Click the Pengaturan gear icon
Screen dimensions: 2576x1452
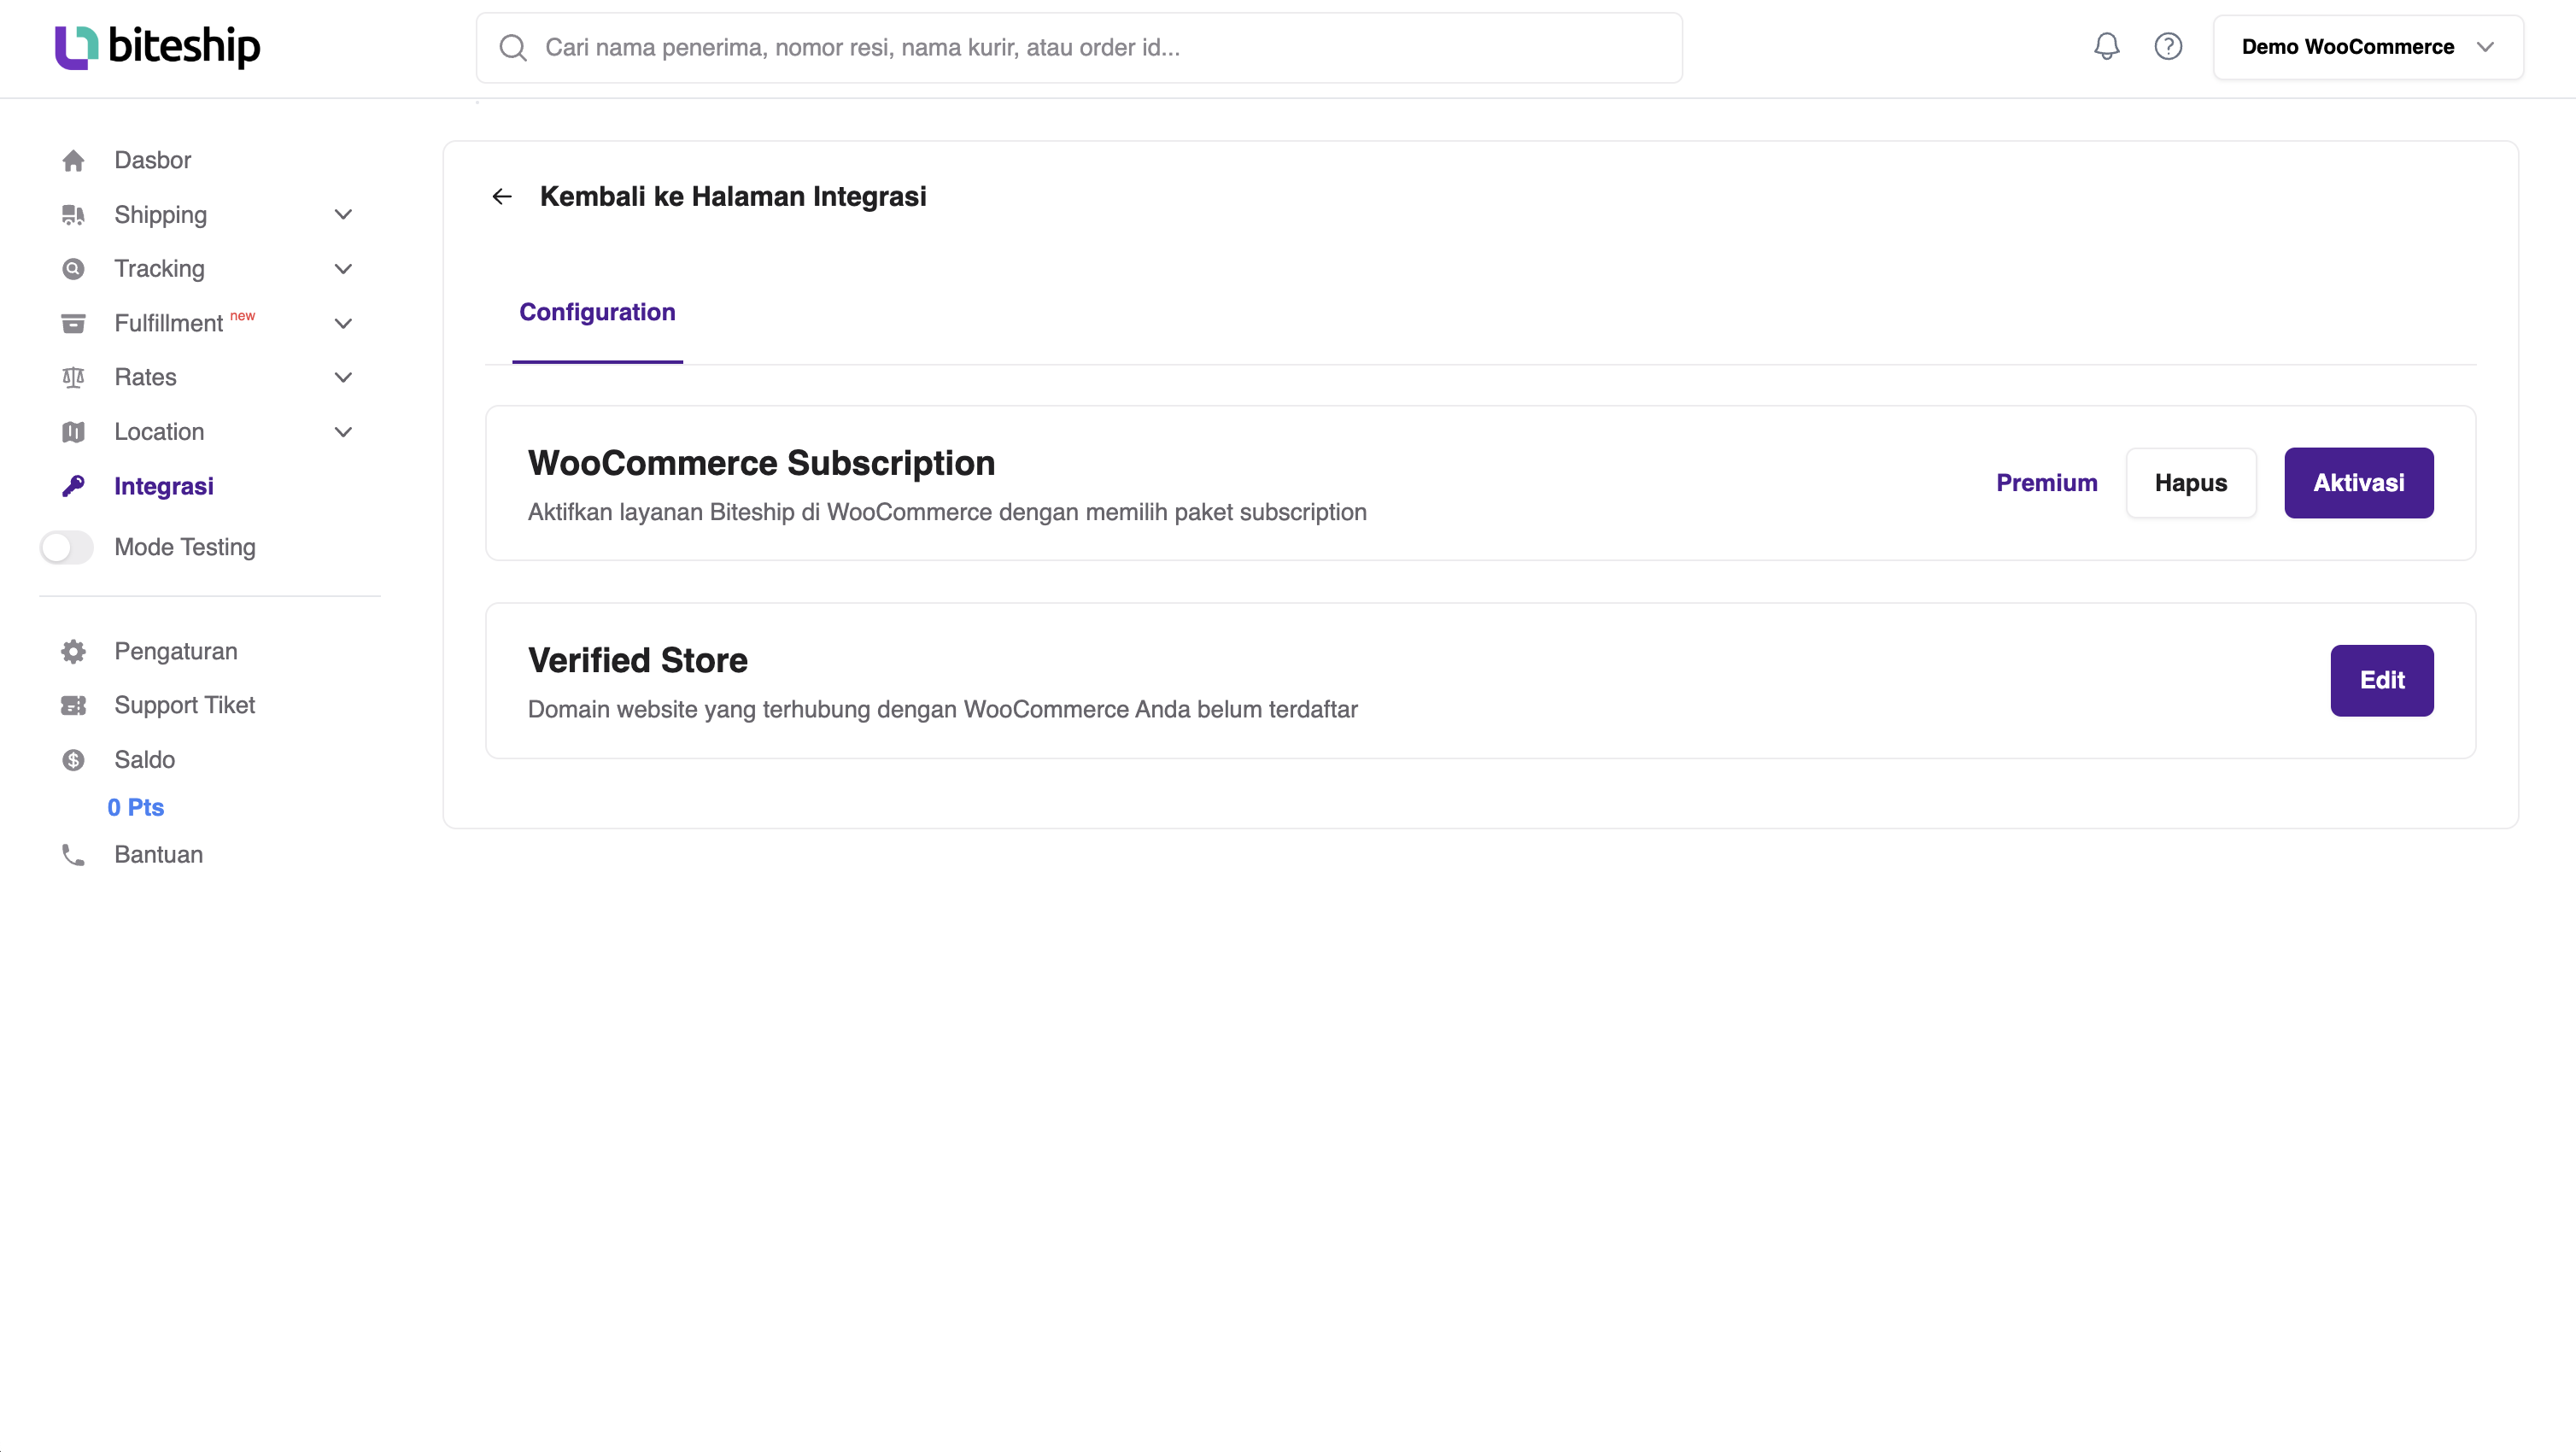[73, 651]
